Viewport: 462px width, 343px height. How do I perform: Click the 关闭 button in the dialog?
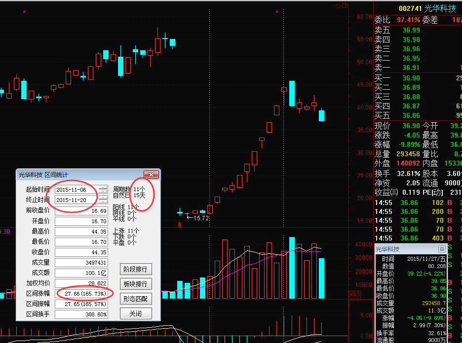(136, 313)
